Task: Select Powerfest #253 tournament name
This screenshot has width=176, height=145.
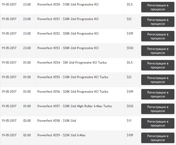Action: click(x=68, y=48)
